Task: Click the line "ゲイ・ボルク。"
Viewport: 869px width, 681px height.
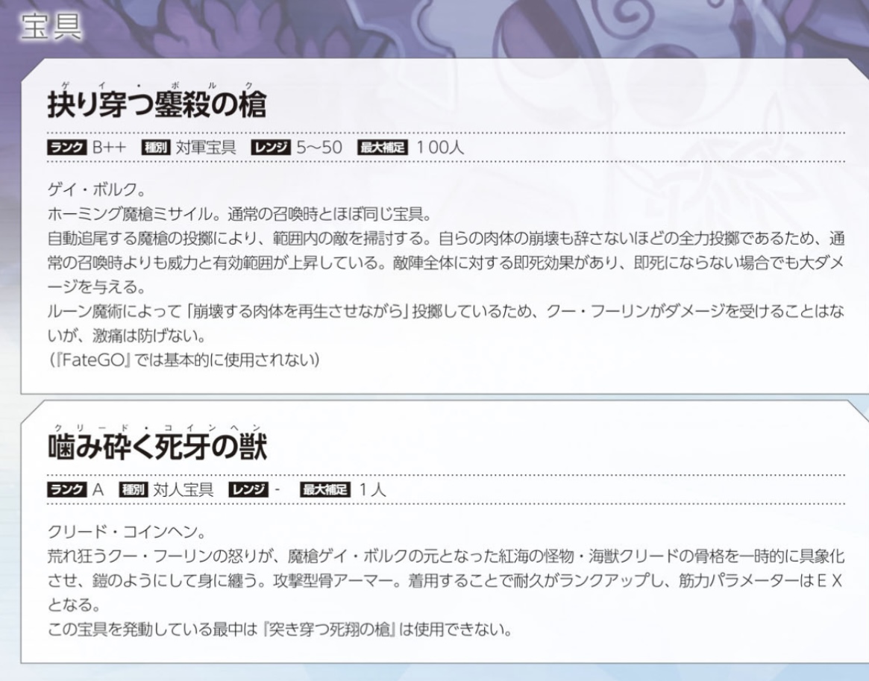Action: tap(97, 189)
